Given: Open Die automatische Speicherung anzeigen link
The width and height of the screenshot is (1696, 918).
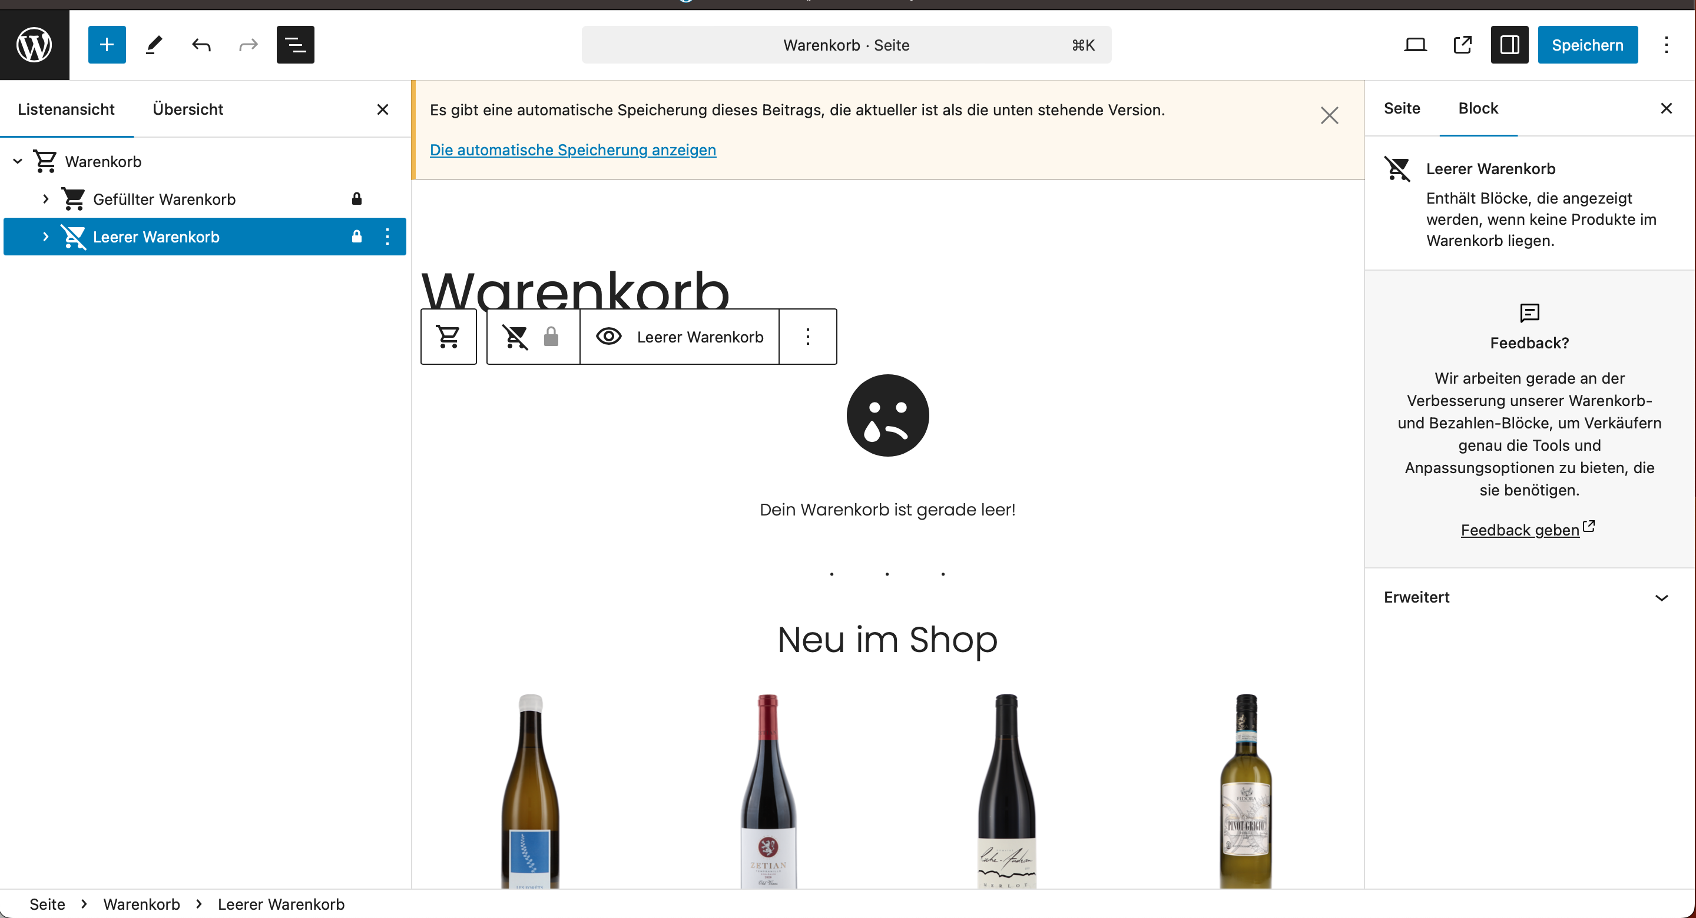Looking at the screenshot, I should 573,150.
